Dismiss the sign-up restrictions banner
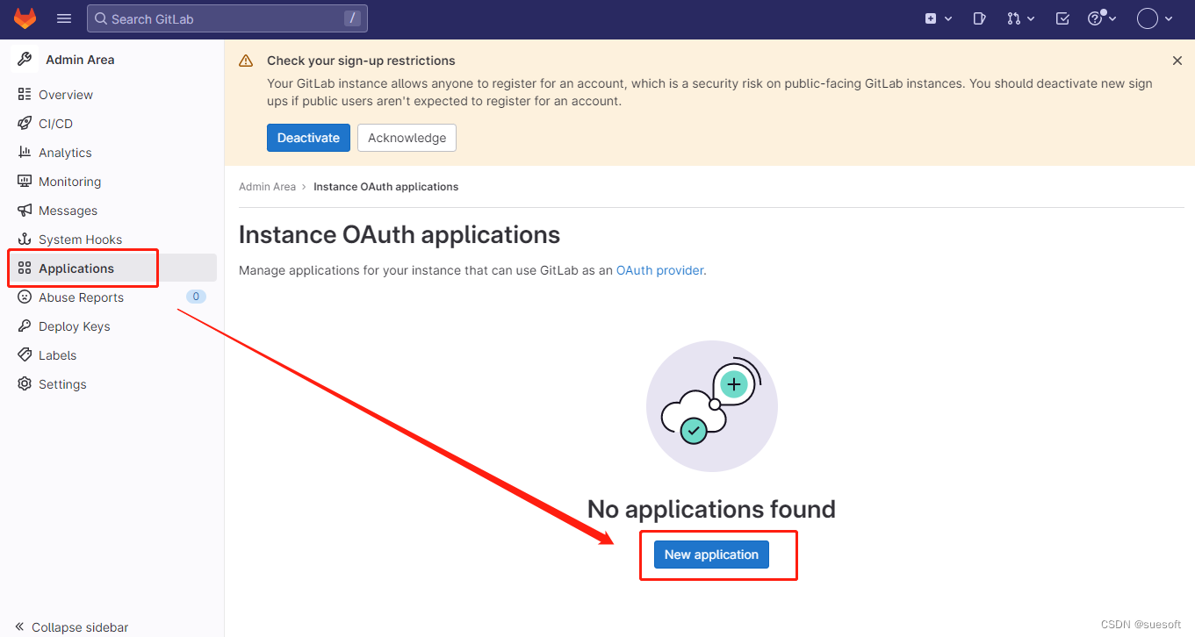Image resolution: width=1195 pixels, height=637 pixels. click(1177, 61)
